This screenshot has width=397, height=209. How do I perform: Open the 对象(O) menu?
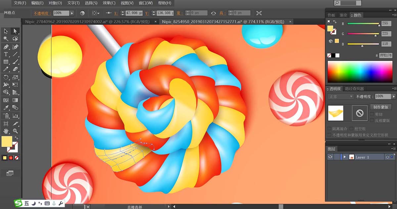(x=55, y=3)
